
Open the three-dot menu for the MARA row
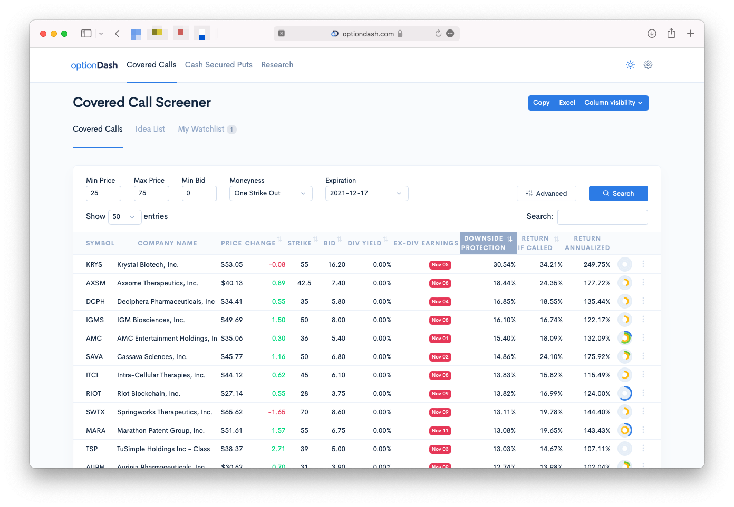click(x=643, y=430)
